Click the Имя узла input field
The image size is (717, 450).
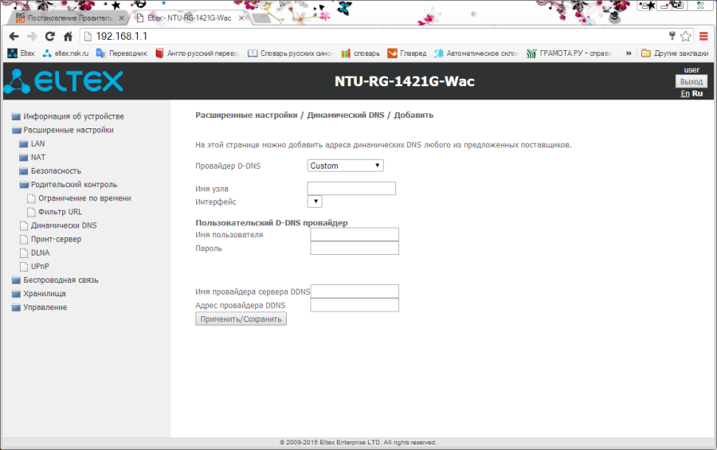tap(351, 189)
